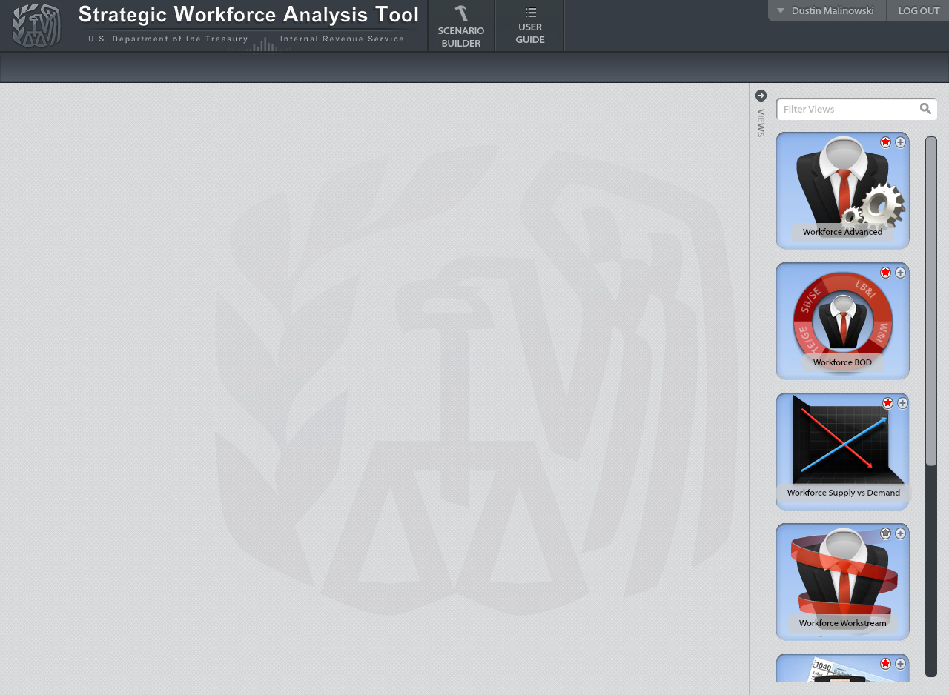949x695 pixels.
Task: Toggle favorite star on Workforce BOD
Action: tap(885, 273)
